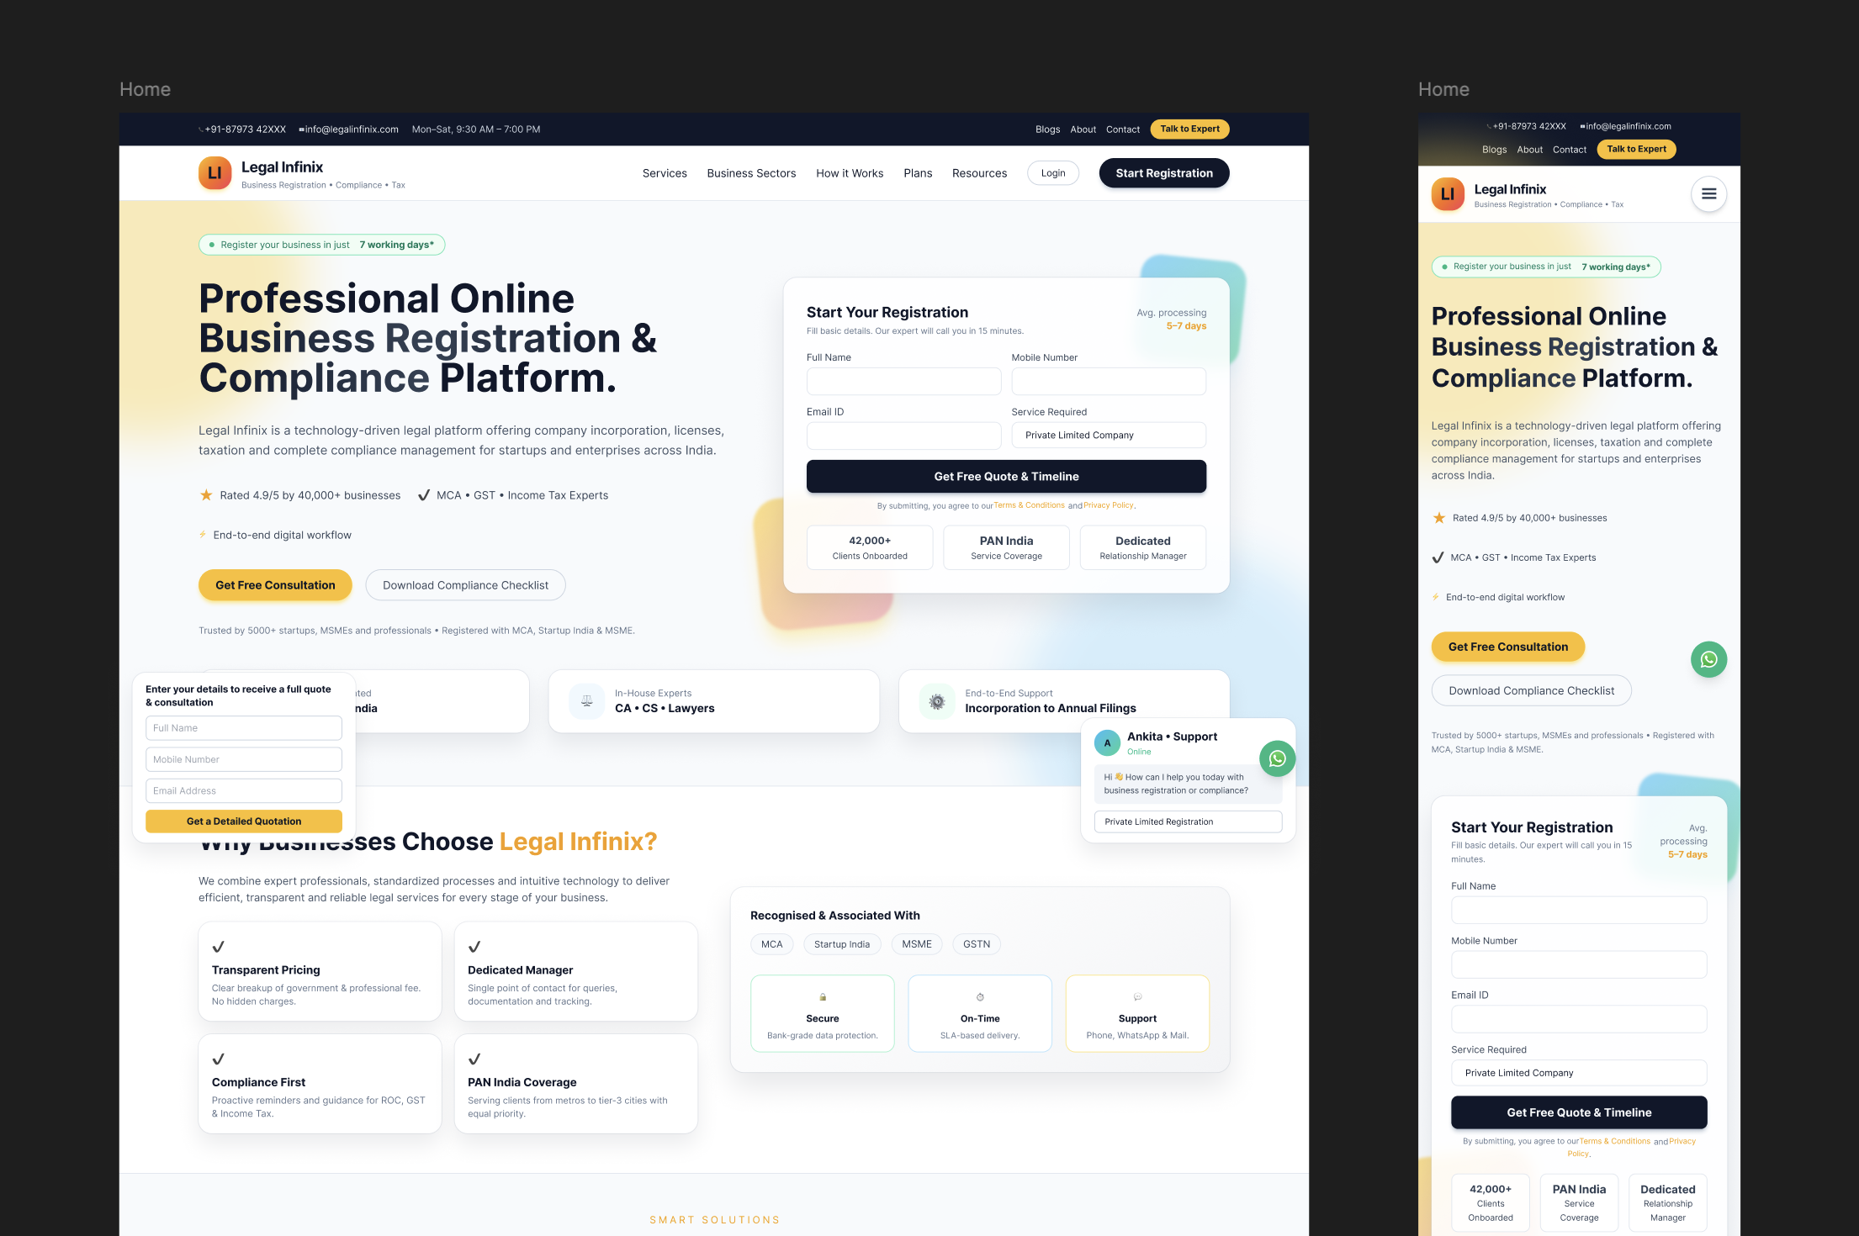Click the checkmark icon beside desktop MCA • GST text
1859x1236 pixels.
point(424,495)
